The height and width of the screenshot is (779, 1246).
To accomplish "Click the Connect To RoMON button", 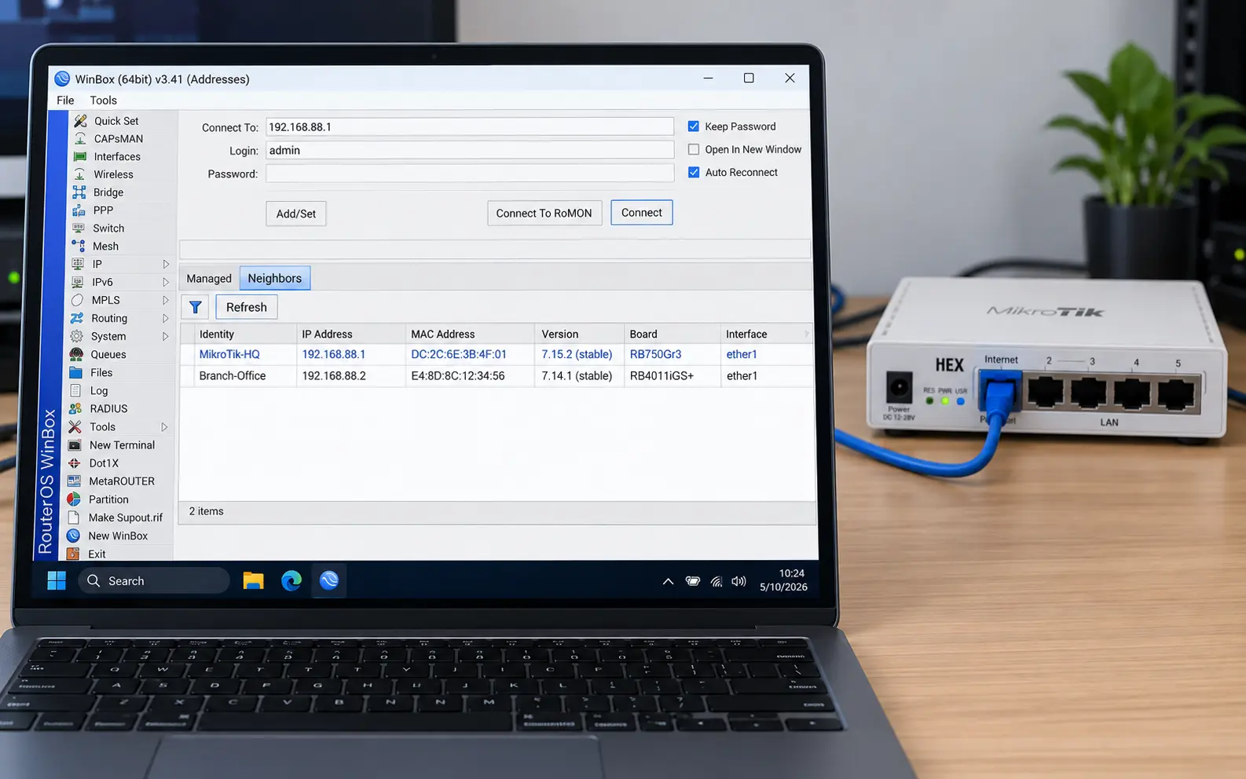I will 544,214.
